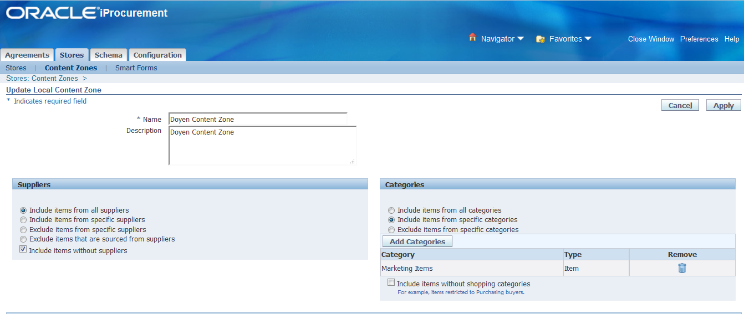Follow Stores: Content Zones breadcrumb link
This screenshot has width=744, height=314.
coord(42,79)
